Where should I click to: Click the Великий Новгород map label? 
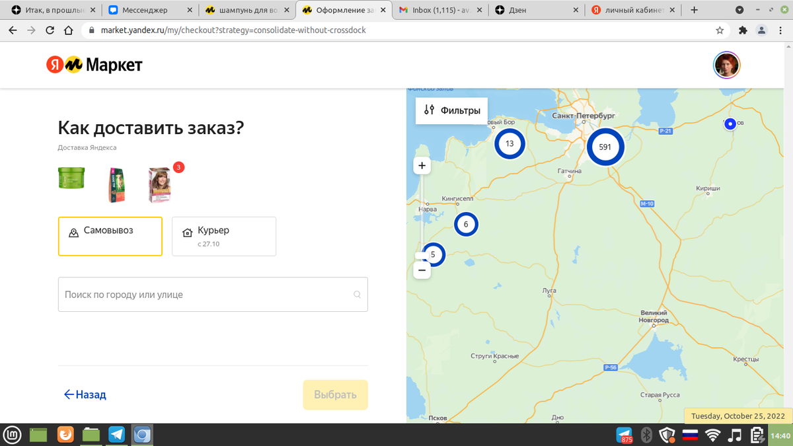point(654,316)
